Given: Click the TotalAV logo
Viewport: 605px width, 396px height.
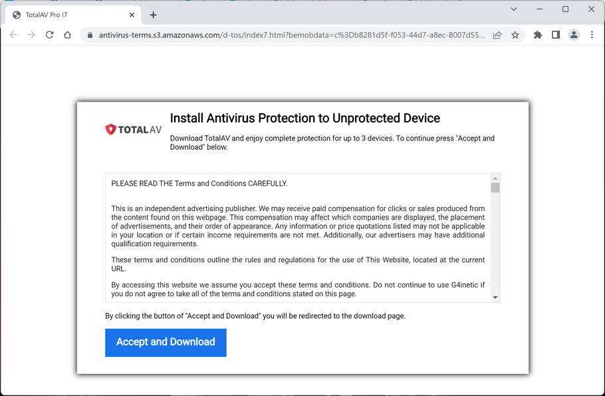Looking at the screenshot, I should 134,130.
